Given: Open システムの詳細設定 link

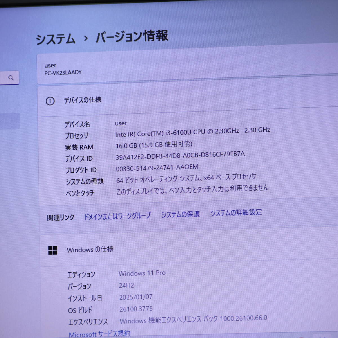Looking at the screenshot, I should 236,213.
